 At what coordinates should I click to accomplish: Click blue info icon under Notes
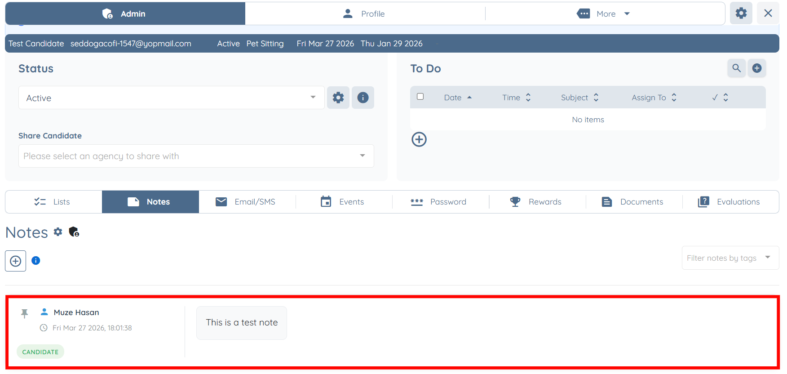click(36, 260)
